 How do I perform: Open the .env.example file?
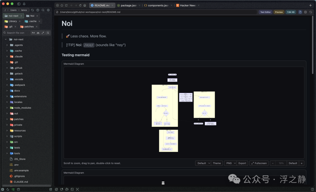[x=21, y=170]
